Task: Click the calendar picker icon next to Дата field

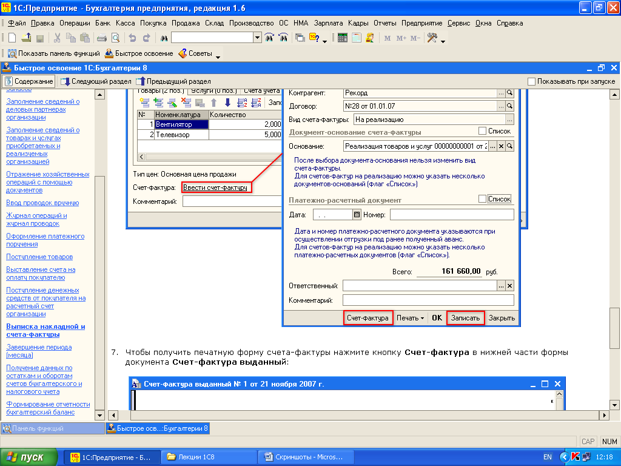Action: point(357,215)
